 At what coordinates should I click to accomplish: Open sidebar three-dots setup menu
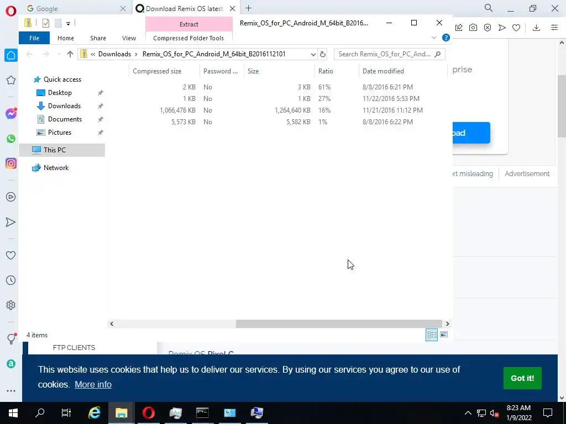11,391
